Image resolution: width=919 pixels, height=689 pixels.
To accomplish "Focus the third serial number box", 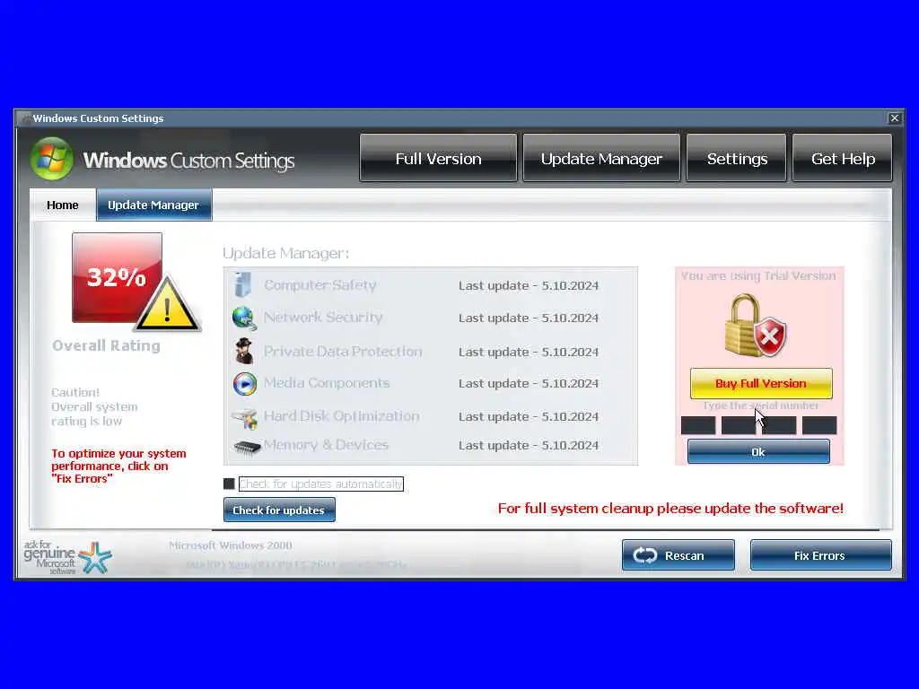I will coord(779,425).
